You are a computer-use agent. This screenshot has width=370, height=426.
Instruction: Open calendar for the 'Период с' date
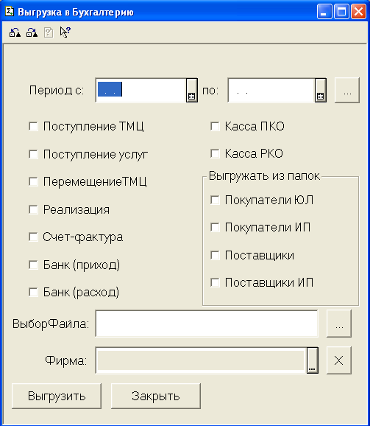(x=192, y=90)
